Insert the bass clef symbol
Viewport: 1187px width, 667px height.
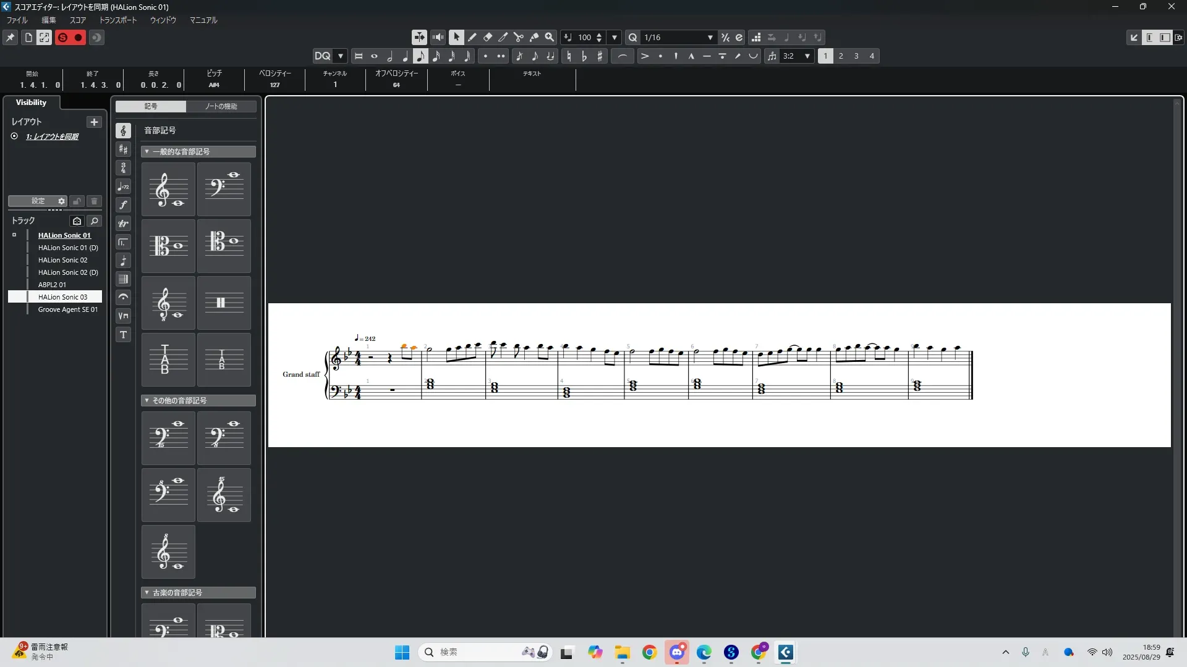tap(224, 189)
